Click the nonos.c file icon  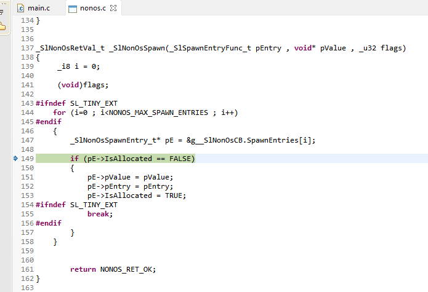72,9
